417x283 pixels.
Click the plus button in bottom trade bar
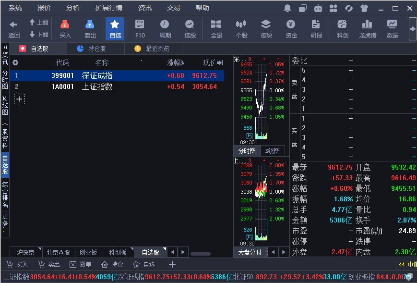[172, 264]
